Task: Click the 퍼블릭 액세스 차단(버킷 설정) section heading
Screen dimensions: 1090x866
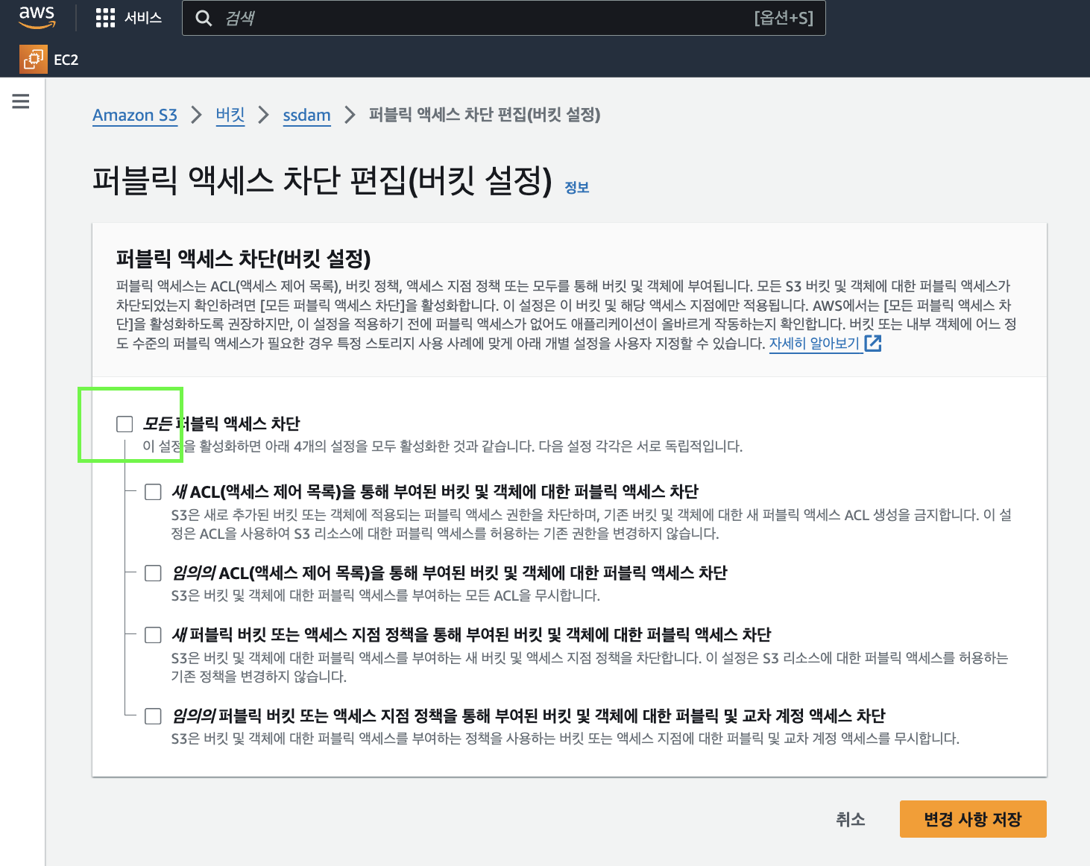Action: coord(243,259)
